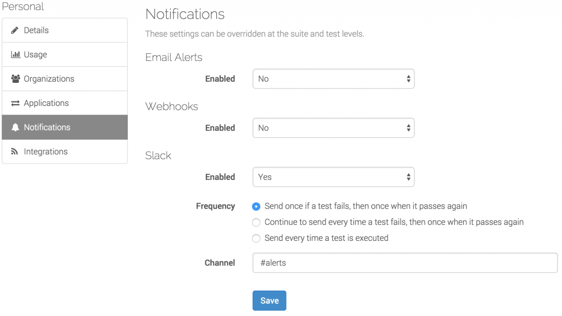
Task: Select frequency option to send once on failure
Action: pos(256,206)
